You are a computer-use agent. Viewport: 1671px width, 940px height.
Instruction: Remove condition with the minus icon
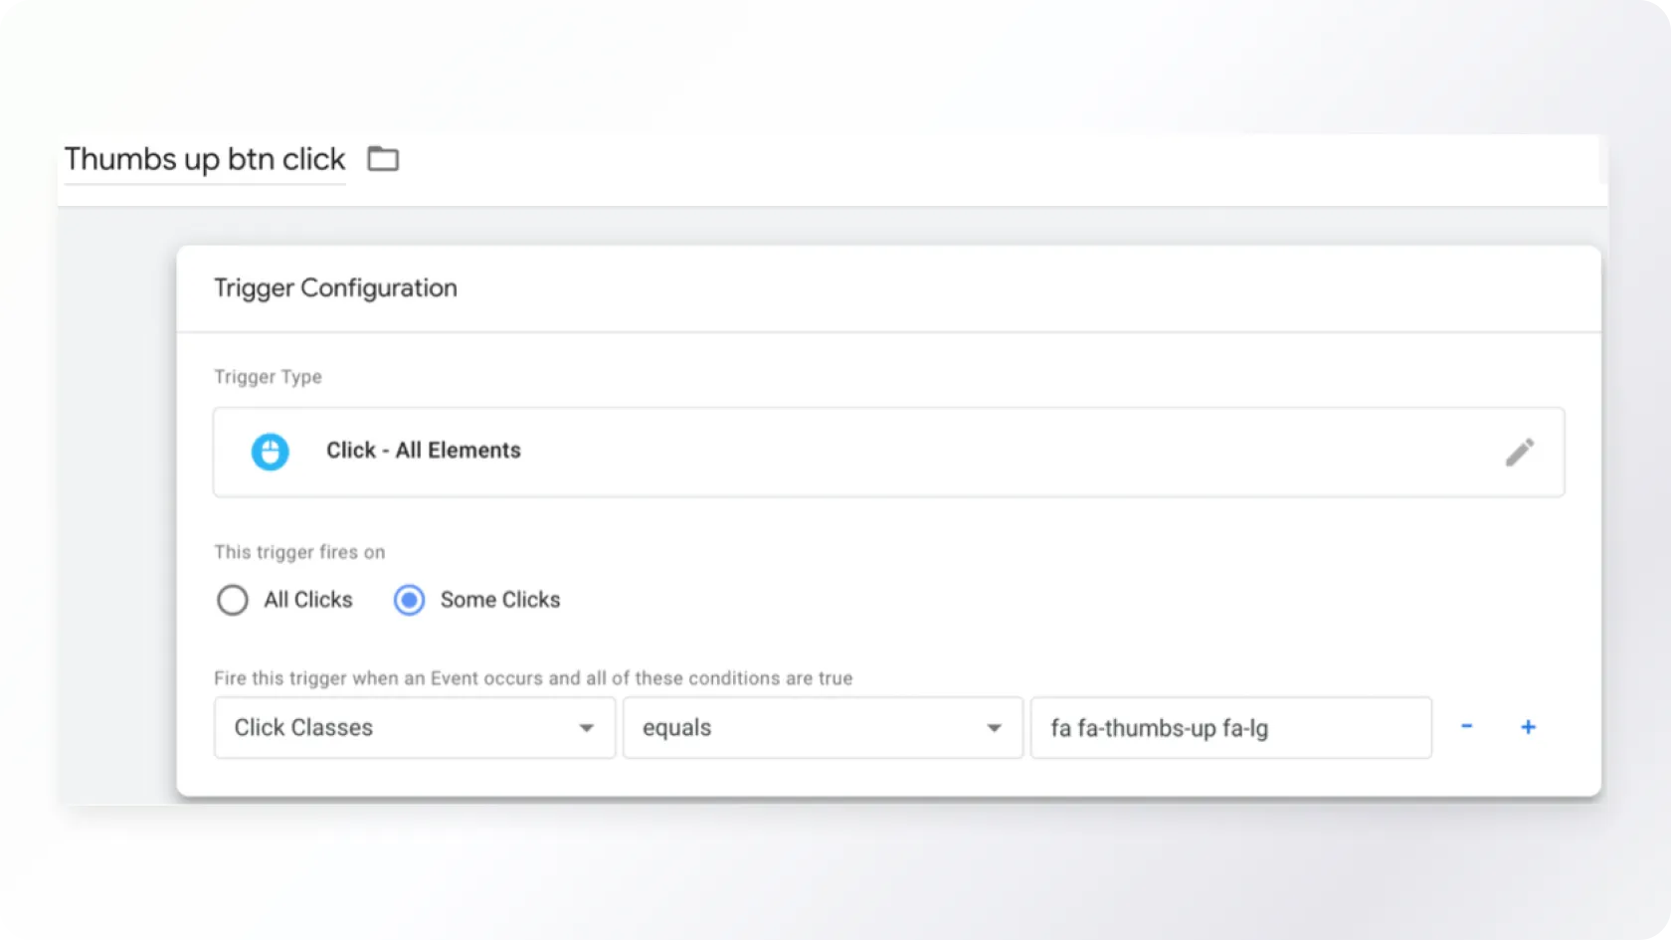(x=1466, y=727)
